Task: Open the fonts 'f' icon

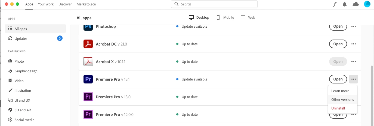Action: pyautogui.click(x=335, y=4)
